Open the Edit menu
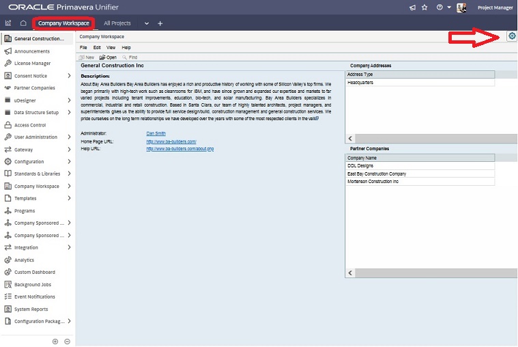 pos(97,48)
